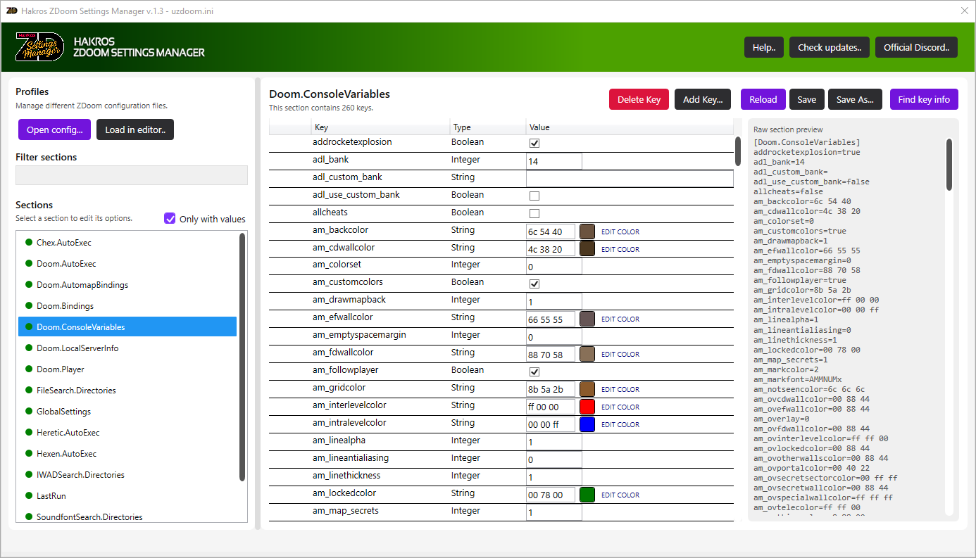Viewport: 976px width, 558px height.
Task: Click the Check updates.. button
Action: tap(830, 47)
